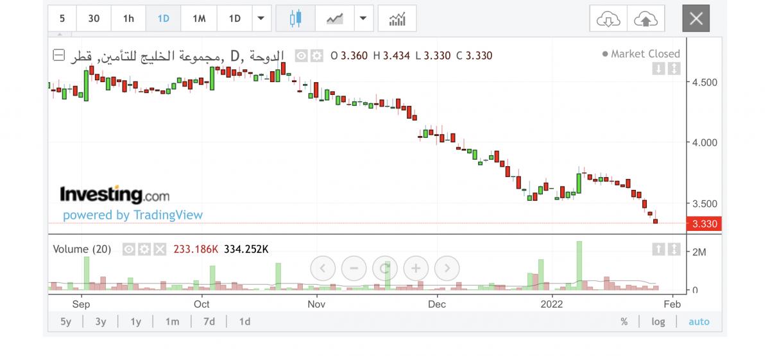
Task: Click the powered by TradingView link
Action: (133, 215)
